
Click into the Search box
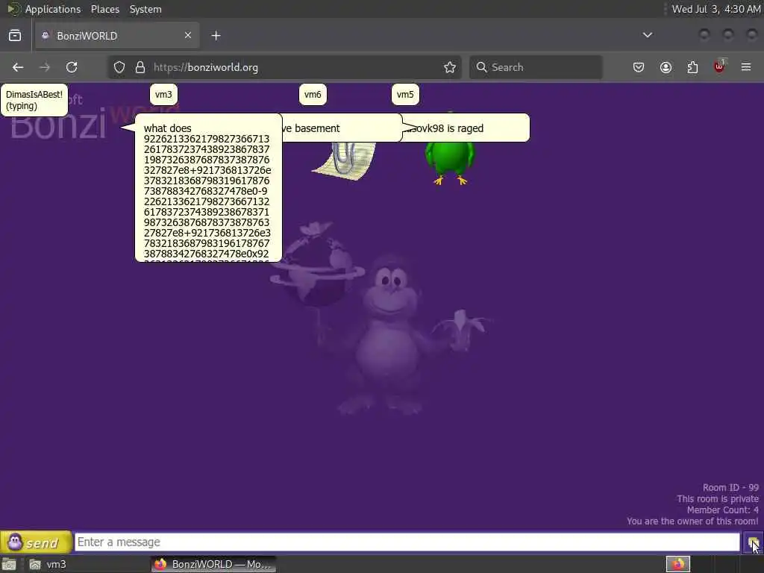pos(536,67)
